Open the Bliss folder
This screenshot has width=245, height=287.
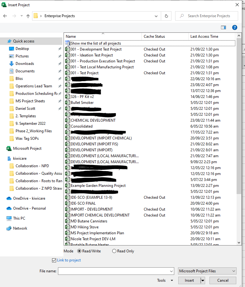point(19,79)
